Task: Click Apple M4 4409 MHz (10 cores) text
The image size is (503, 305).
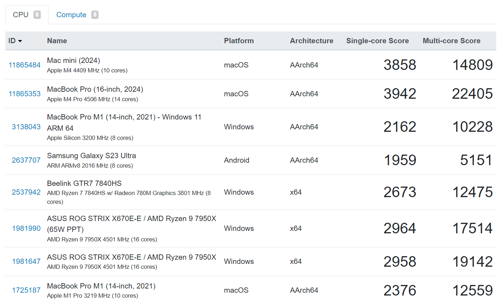Action: coord(87,70)
